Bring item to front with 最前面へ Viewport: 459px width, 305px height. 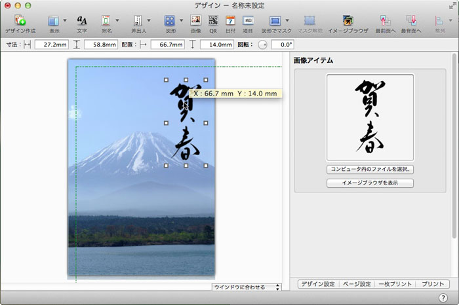click(x=386, y=22)
